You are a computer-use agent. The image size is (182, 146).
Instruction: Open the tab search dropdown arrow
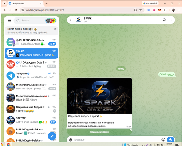4,3
